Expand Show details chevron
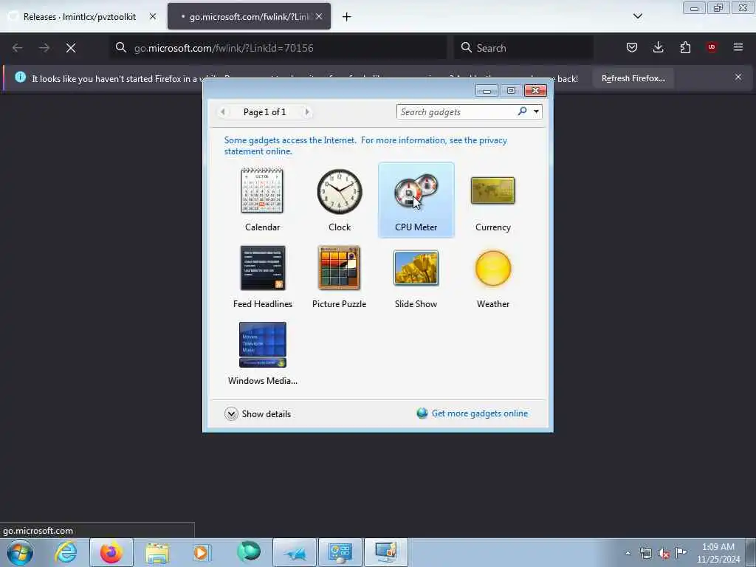 [x=231, y=413]
